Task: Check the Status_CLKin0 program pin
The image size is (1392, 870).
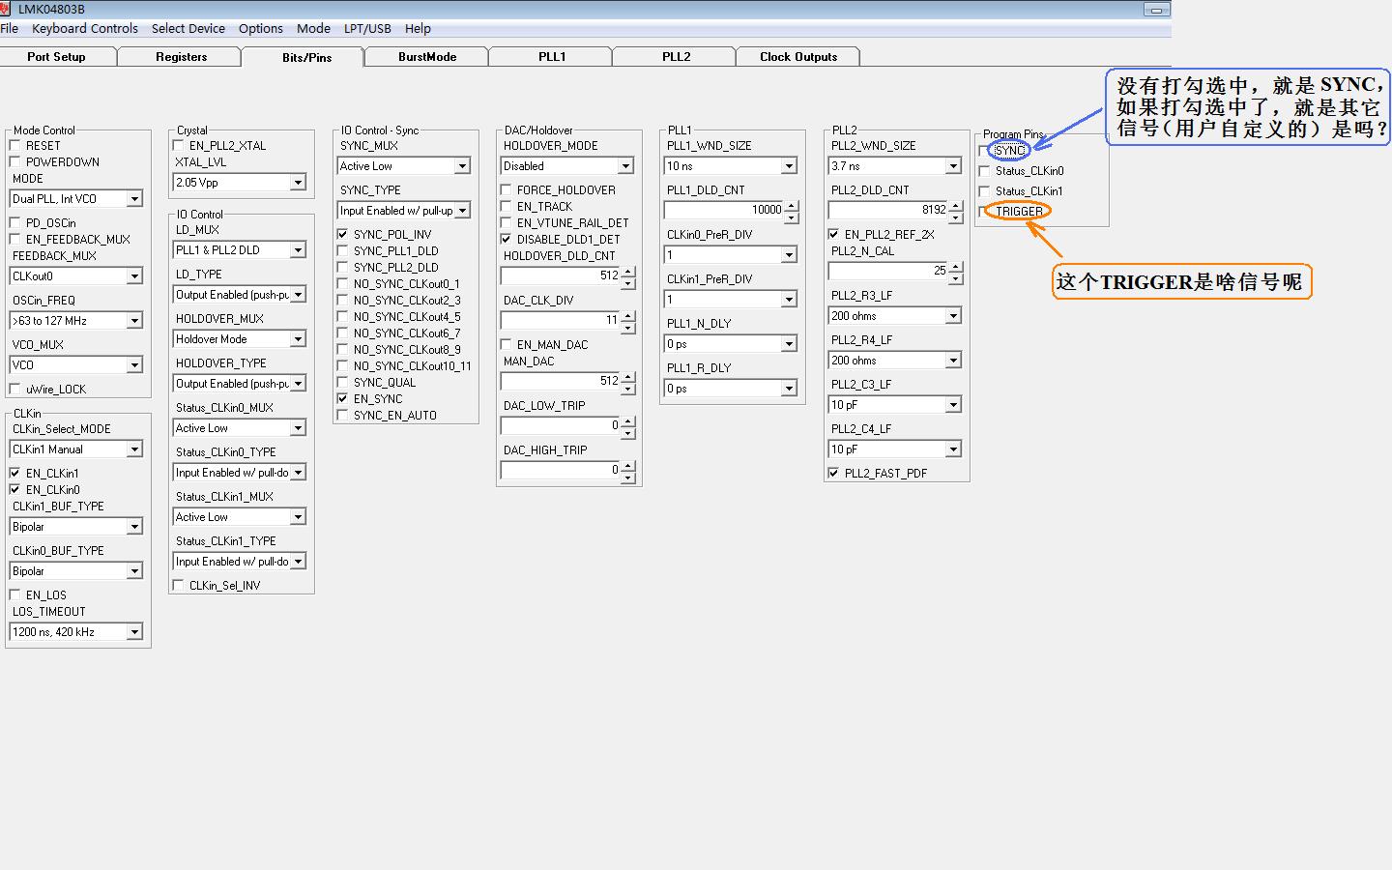Action: tap(985, 171)
